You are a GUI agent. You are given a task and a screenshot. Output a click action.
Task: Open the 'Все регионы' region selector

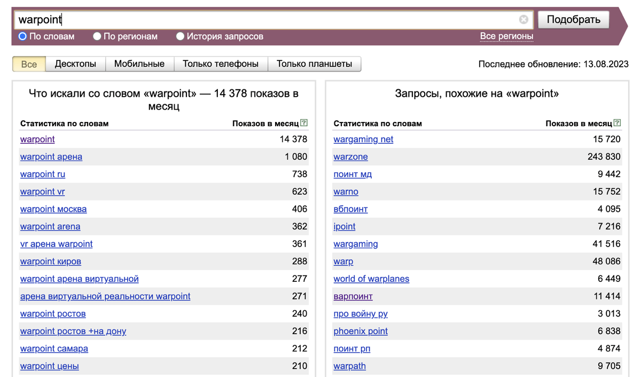pyautogui.click(x=506, y=36)
